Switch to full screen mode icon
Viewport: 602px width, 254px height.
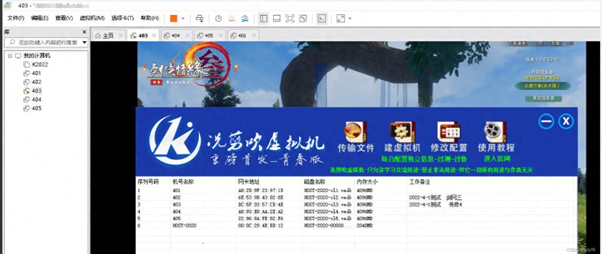point(290,18)
